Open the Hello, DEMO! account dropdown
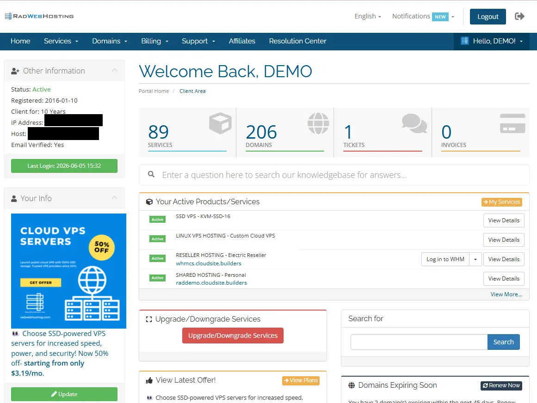537x403 pixels. coord(492,41)
